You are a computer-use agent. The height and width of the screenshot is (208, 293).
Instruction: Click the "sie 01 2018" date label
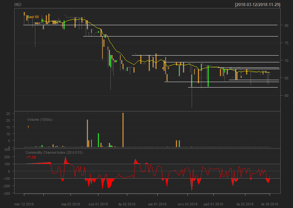157,204
